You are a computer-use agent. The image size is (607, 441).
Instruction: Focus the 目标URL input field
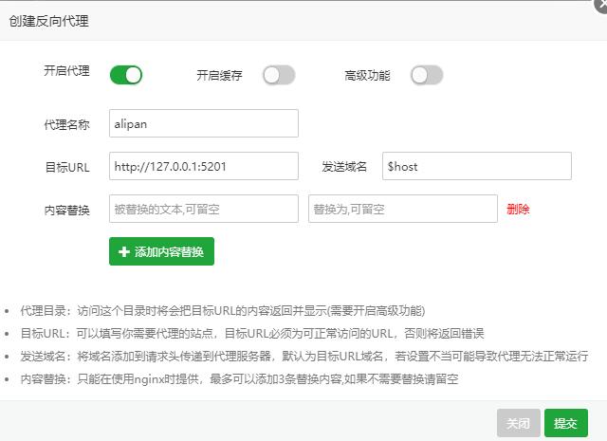click(x=204, y=166)
